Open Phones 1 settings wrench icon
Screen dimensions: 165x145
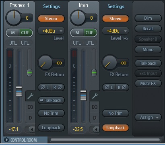(31, 96)
